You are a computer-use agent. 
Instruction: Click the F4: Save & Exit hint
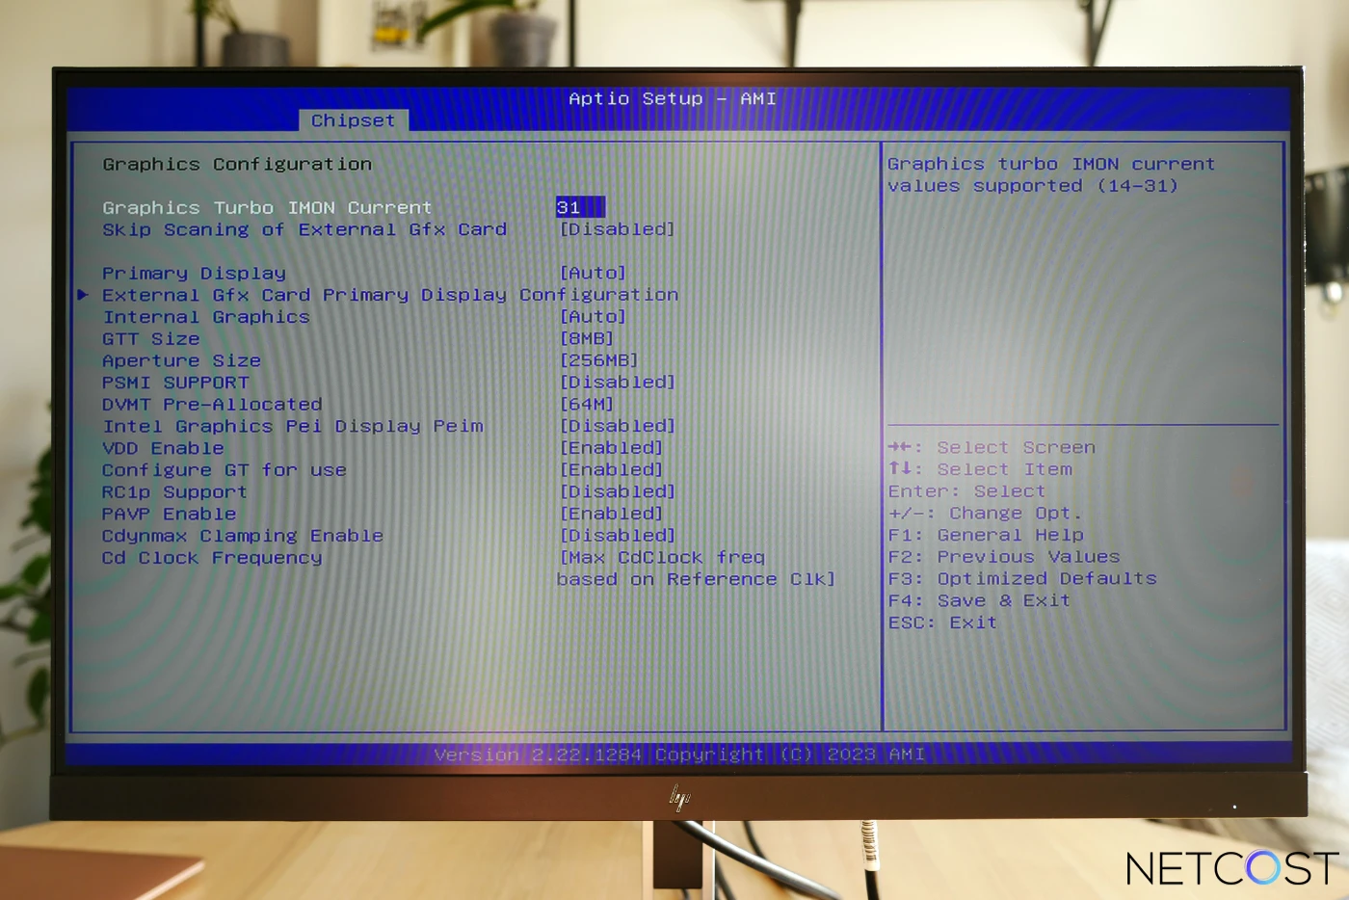979,601
